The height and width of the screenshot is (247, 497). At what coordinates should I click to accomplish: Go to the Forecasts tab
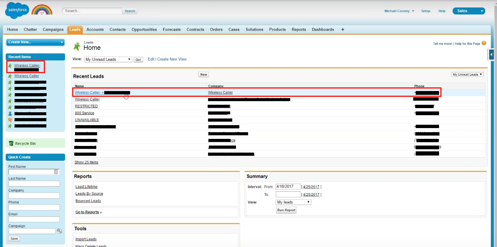point(172,30)
